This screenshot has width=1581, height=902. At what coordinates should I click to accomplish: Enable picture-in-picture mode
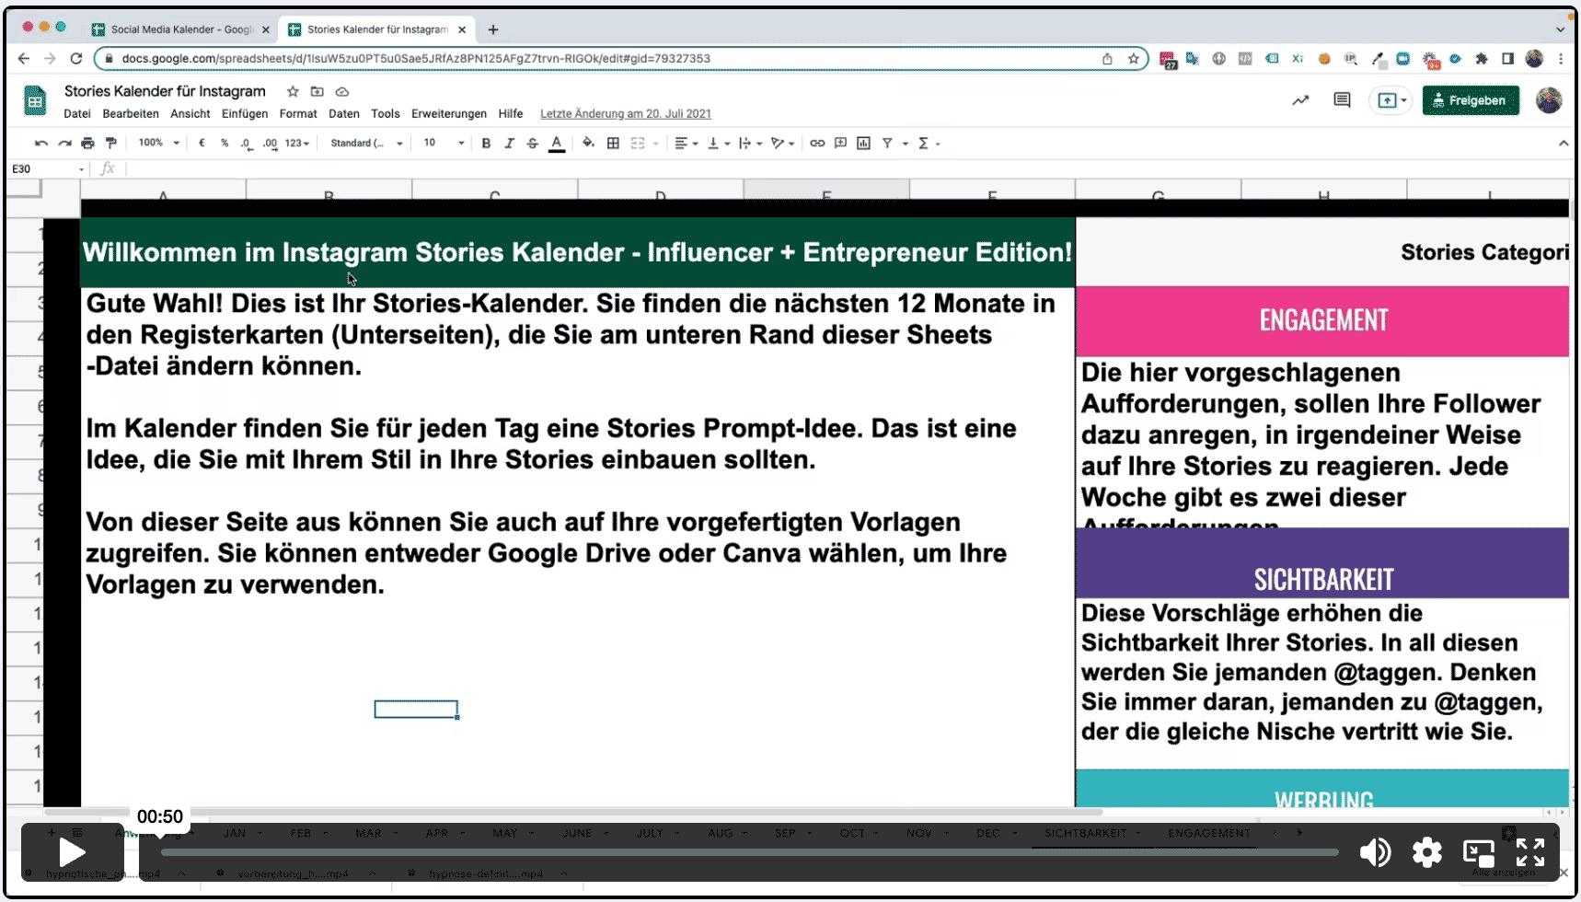pyautogui.click(x=1479, y=852)
